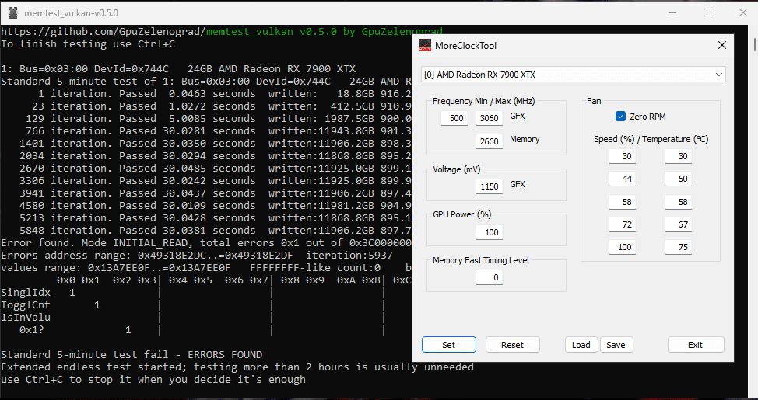Click the 'SinglIdx' row label
Screen dimensions: 758x400
click(x=26, y=292)
